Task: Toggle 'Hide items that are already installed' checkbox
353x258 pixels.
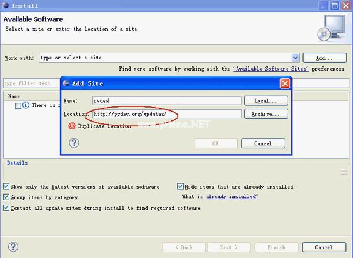Action: point(180,186)
